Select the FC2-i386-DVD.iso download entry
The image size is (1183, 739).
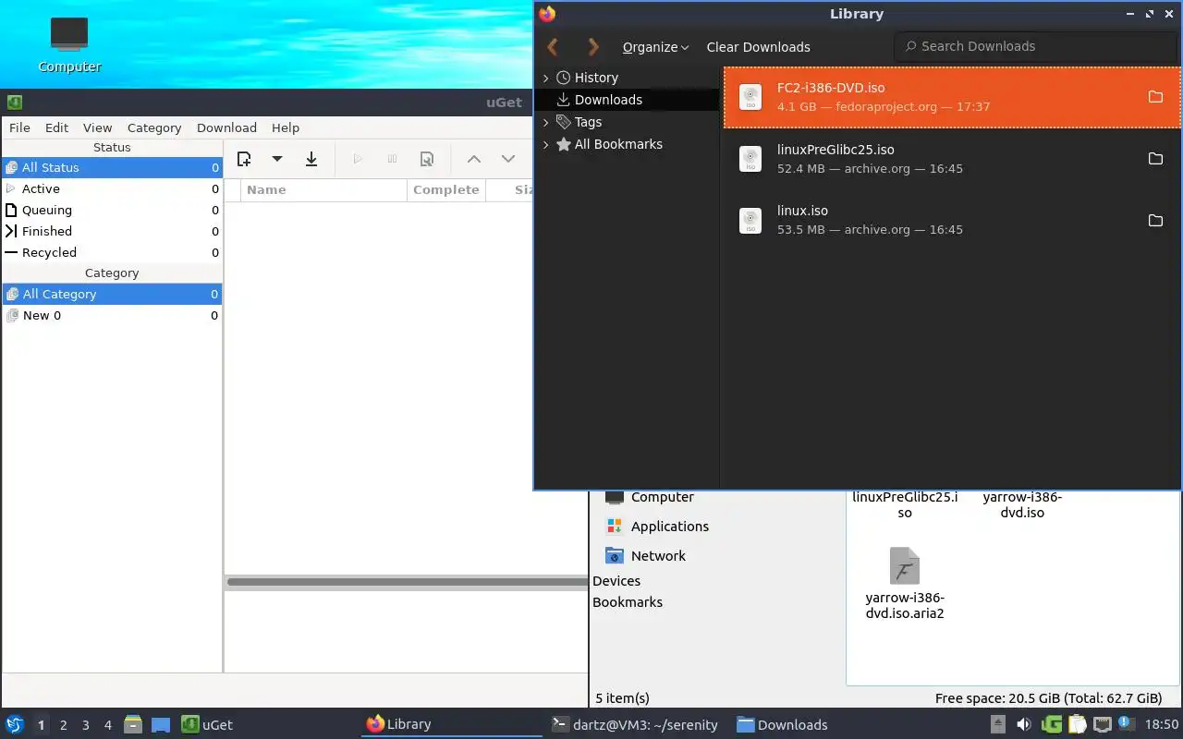coord(952,97)
